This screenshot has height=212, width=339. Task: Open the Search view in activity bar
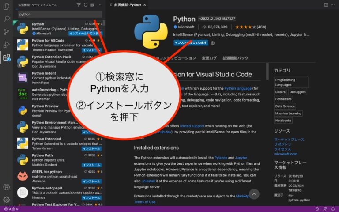point(6,19)
